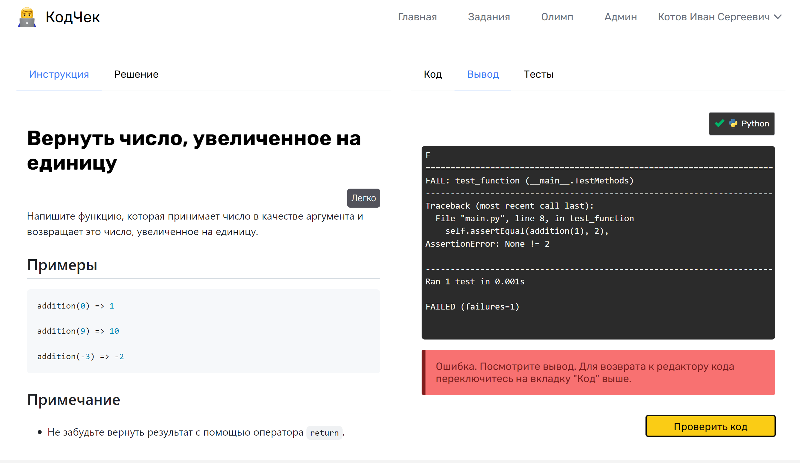Navigate to the Олимп page
Image resolution: width=800 pixels, height=463 pixels.
coord(557,17)
